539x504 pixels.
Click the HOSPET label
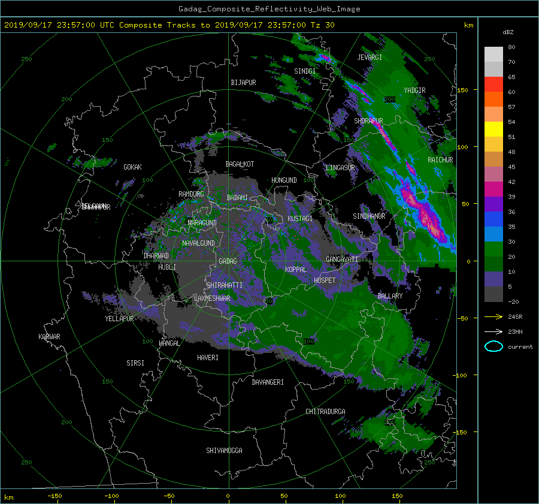(x=325, y=280)
